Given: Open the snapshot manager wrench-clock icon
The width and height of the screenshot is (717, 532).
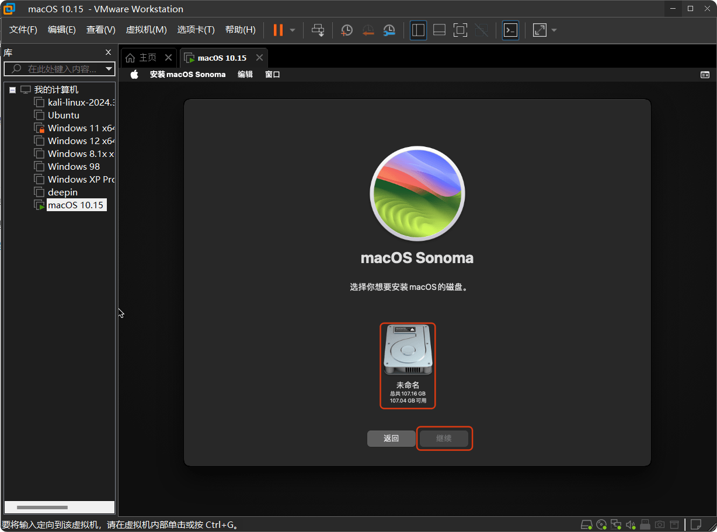Looking at the screenshot, I should 389,30.
